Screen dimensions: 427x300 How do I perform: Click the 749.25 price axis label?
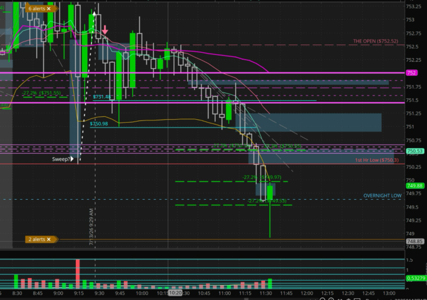[x=413, y=220]
